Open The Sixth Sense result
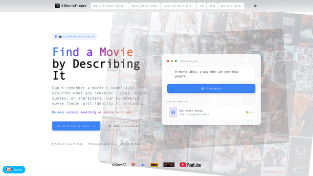313x176 pixels. (x=211, y=112)
